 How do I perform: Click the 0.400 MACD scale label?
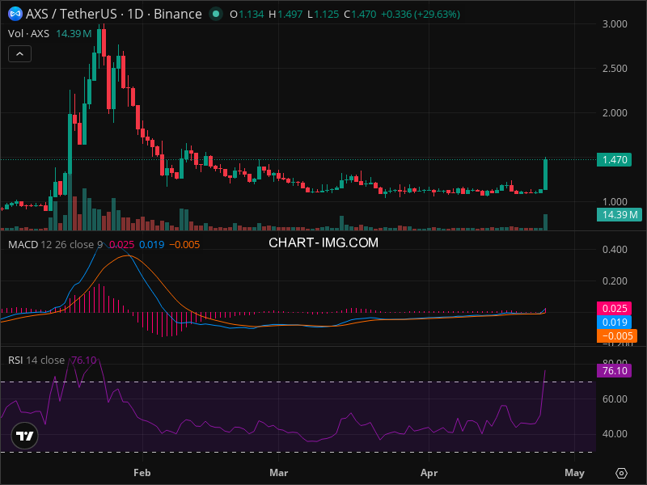coord(615,250)
